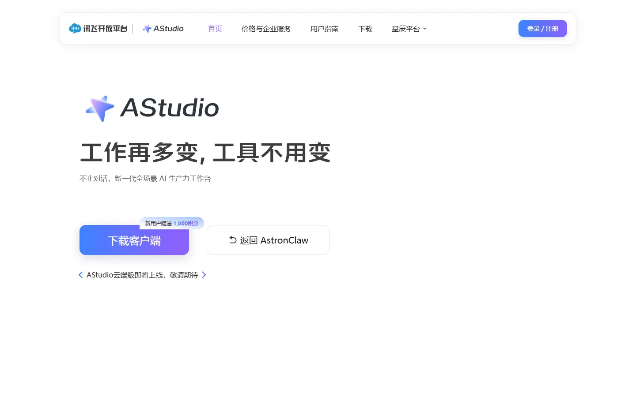Click the 讯飞开放平台 logo in header
The height and width of the screenshot is (397, 636).
click(98, 29)
